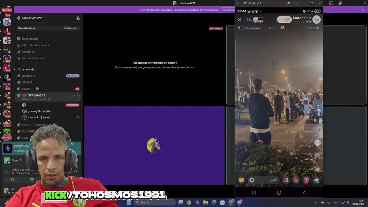Edit the 'Définir un statut de salon' status

[x=36, y=99]
